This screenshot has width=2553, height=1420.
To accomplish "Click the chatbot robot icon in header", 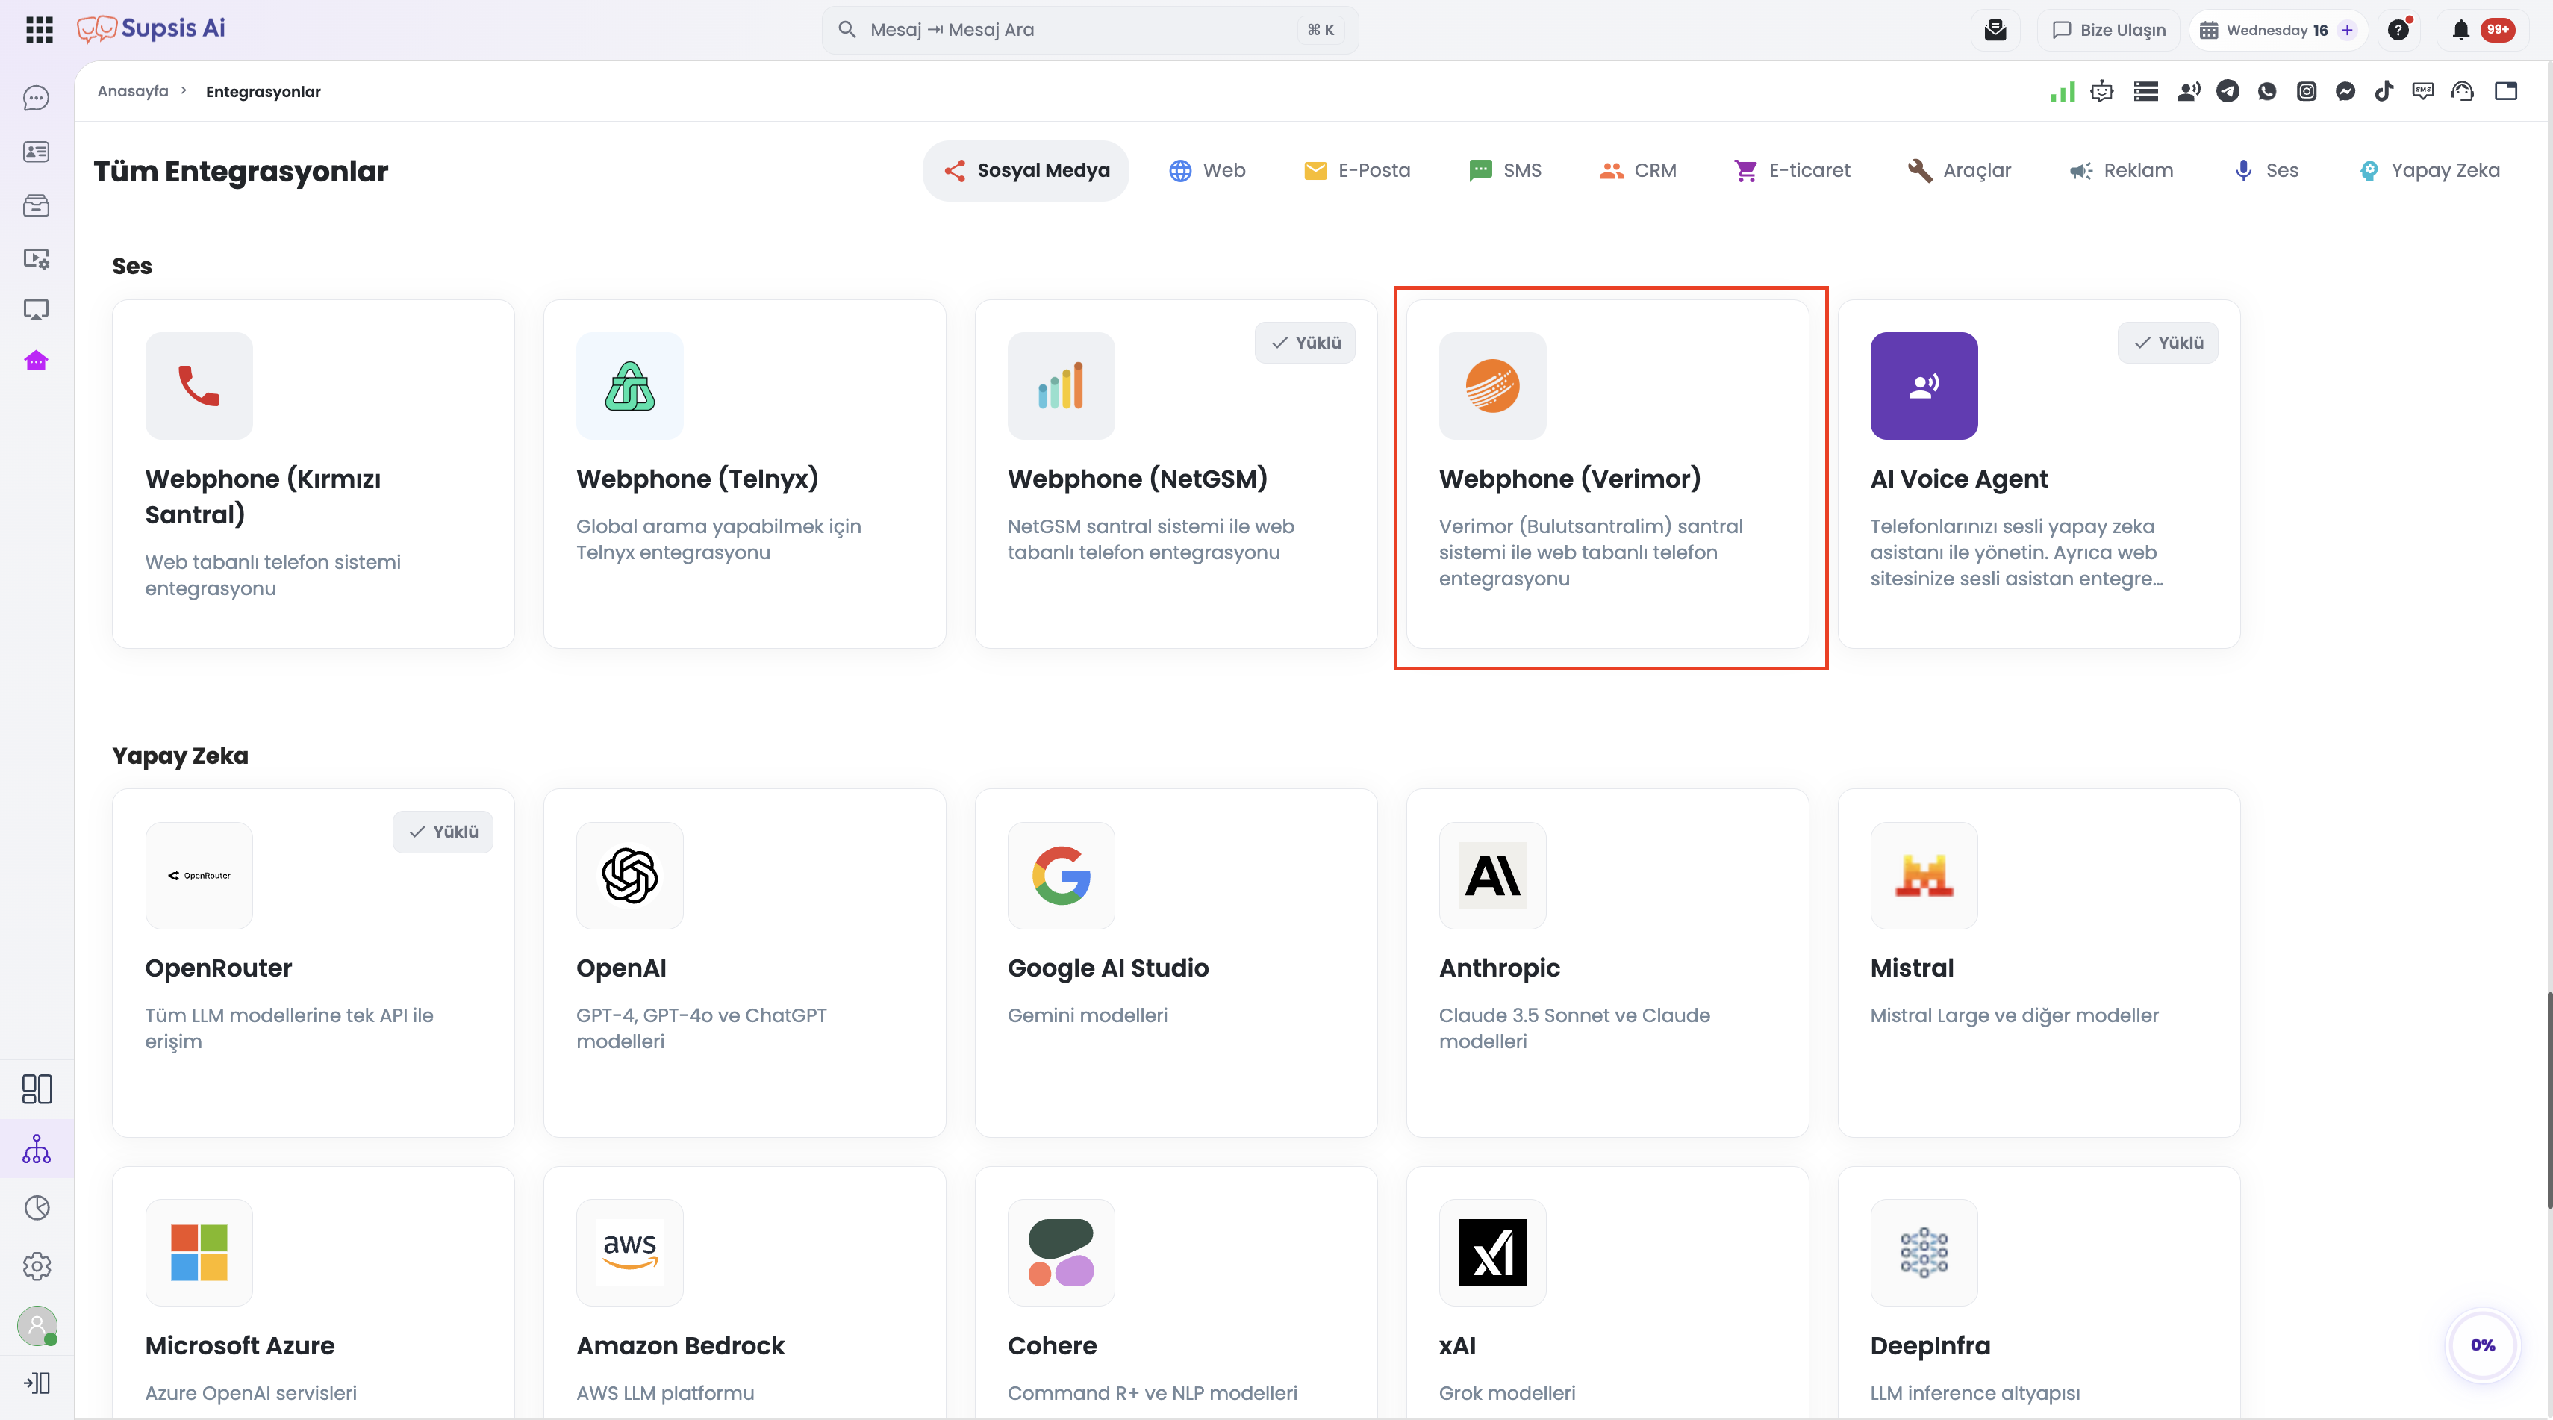I will [x=2102, y=91].
